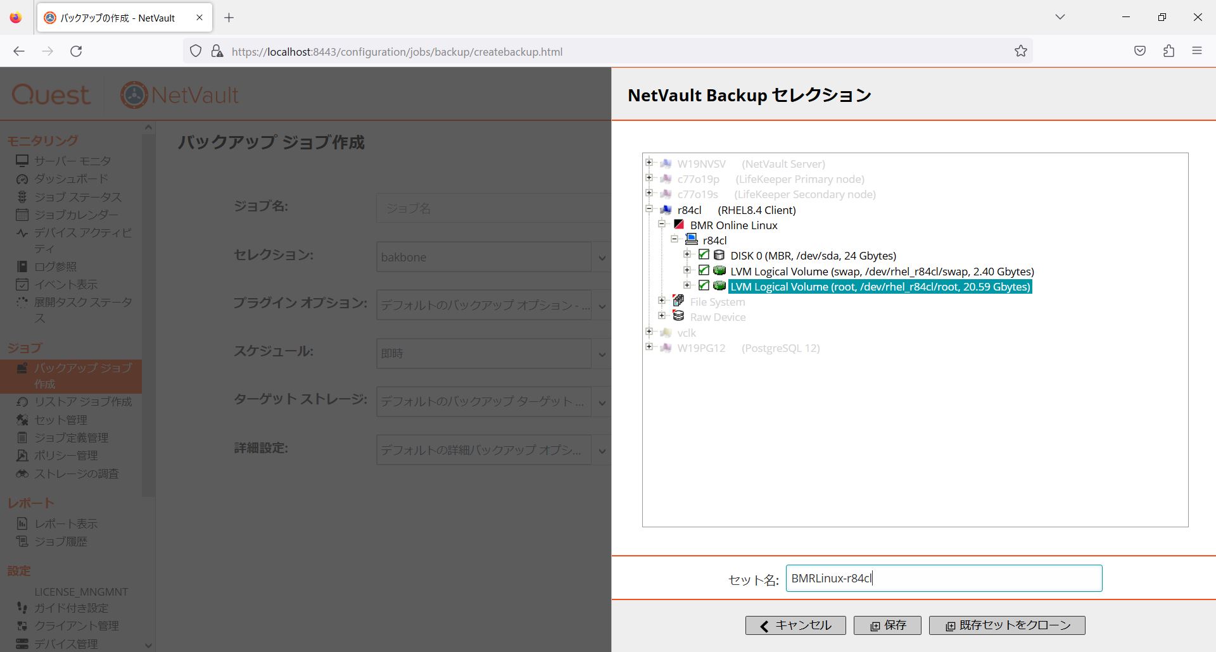
Task: Expand the DISK 0 tree entry
Action: 687,254
